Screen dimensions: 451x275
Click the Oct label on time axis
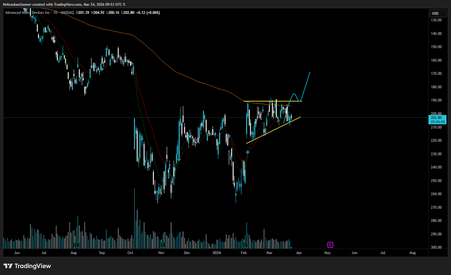(x=130, y=253)
